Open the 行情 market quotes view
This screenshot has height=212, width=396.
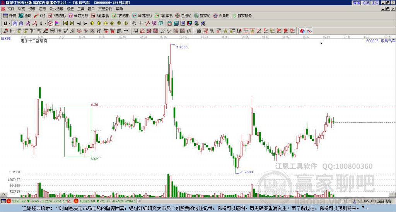(9, 15)
